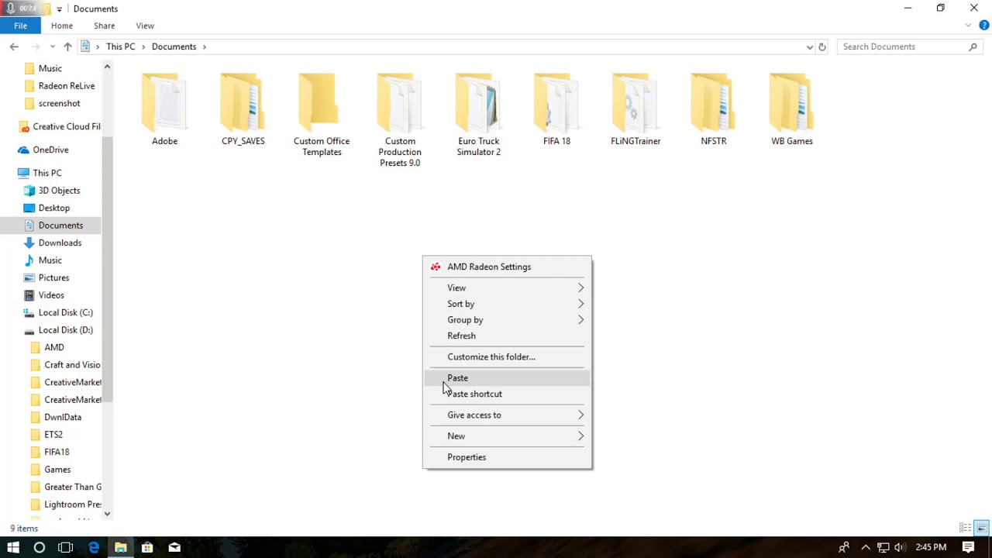Expand the Group by submenu
Viewport: 992px width, 558px height.
point(507,319)
